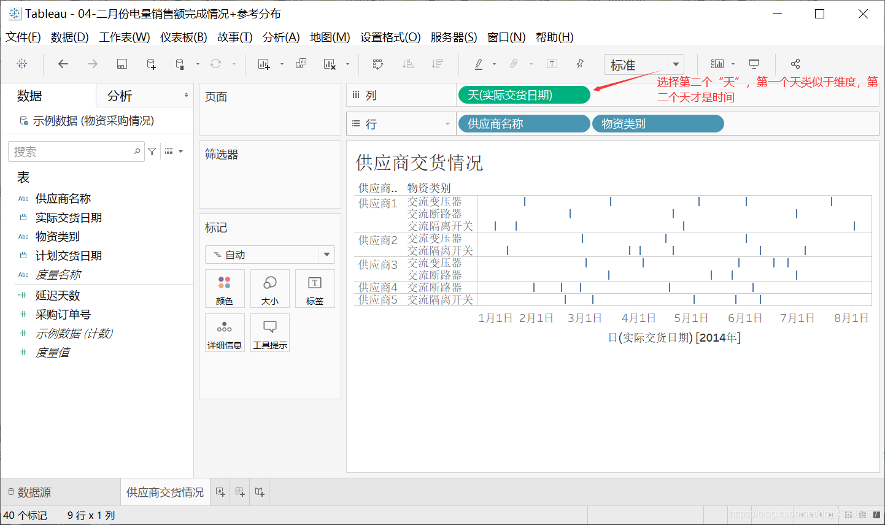The width and height of the screenshot is (885, 525).
Task: Open the 分析 pane options arrows
Action: tap(186, 95)
